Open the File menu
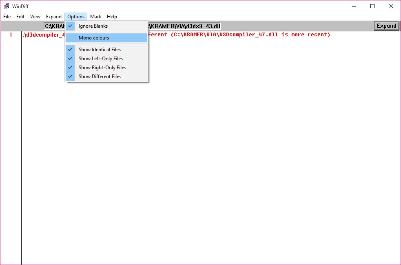401x265 pixels. (x=7, y=17)
